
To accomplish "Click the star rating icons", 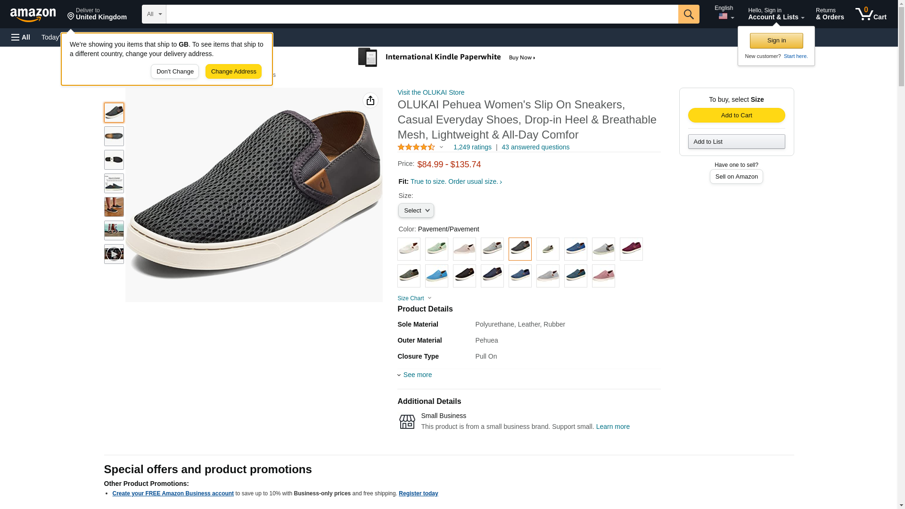I will click(416, 148).
